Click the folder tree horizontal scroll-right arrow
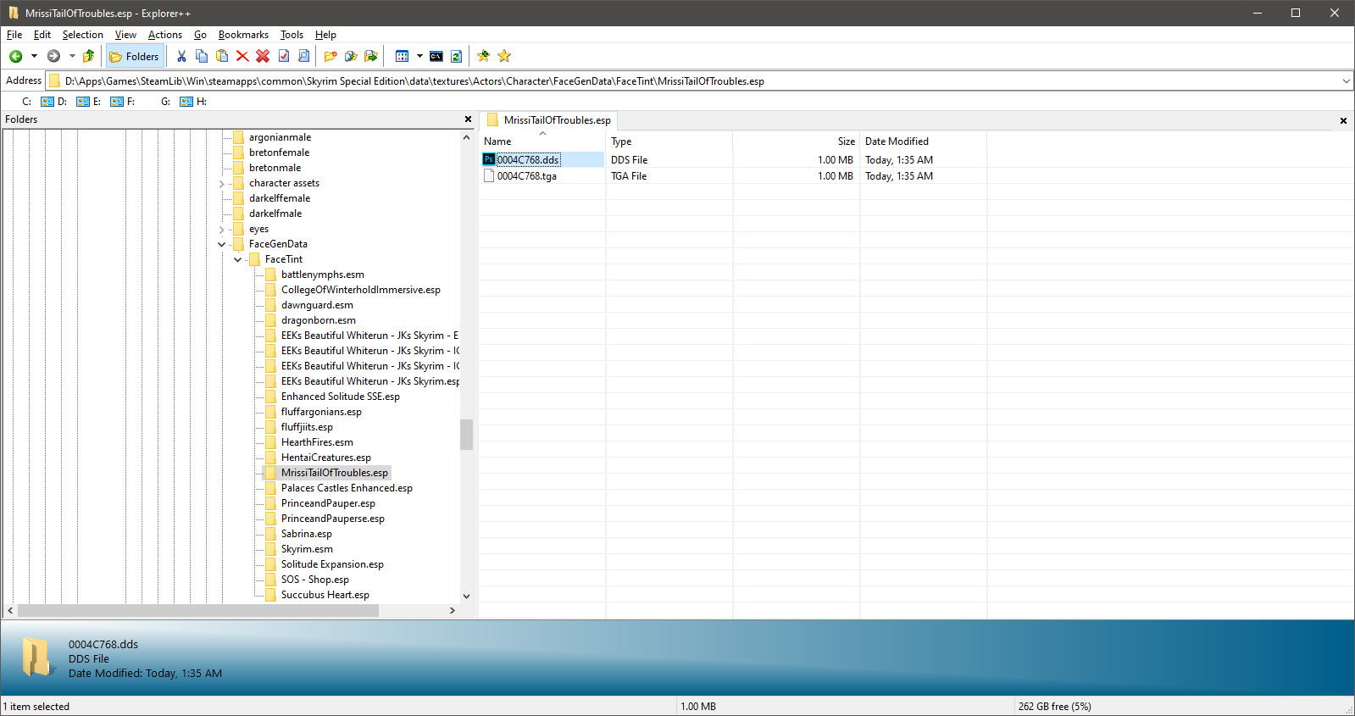This screenshot has width=1355, height=716. click(x=453, y=610)
